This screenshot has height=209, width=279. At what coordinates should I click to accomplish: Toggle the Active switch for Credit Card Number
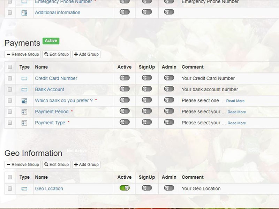[125, 78]
